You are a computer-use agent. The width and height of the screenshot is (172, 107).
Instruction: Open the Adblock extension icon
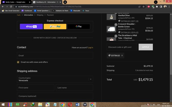(149, 7)
